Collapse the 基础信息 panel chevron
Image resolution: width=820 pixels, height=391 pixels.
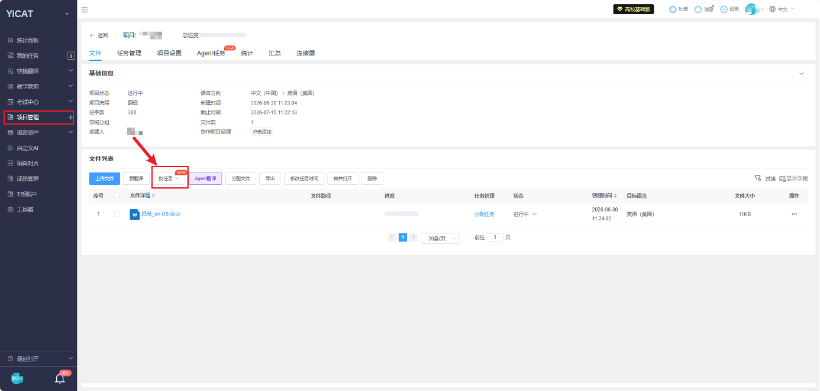pos(802,74)
